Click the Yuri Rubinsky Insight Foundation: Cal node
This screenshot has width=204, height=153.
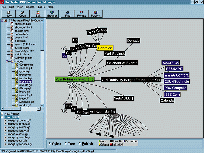[x=131, y=80]
